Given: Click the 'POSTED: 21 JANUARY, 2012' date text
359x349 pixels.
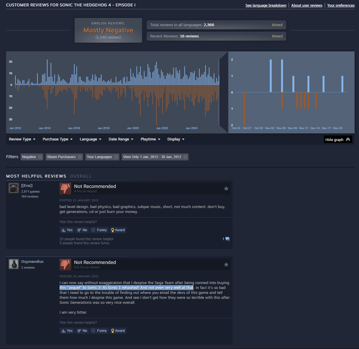Looking at the screenshot, I should (x=79, y=200).
